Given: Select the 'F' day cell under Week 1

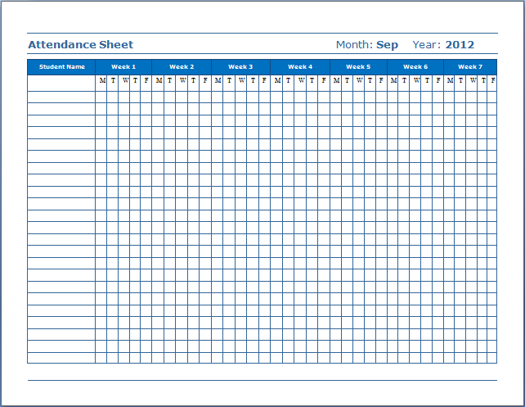Looking at the screenshot, I should click(x=146, y=83).
